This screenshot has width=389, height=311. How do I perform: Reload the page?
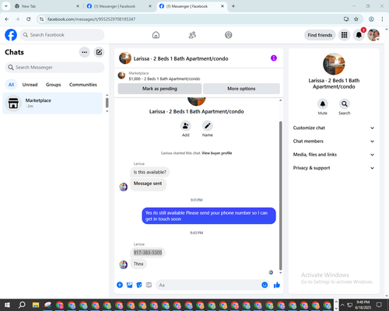(29, 19)
